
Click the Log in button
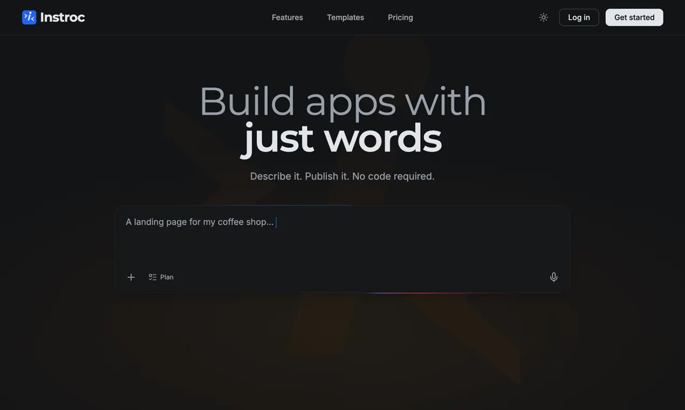(x=579, y=17)
